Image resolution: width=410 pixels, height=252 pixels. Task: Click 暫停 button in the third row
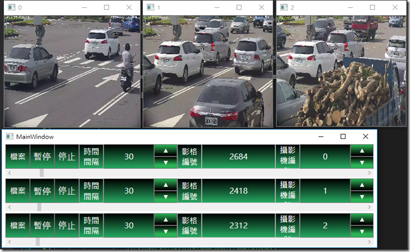pos(42,225)
